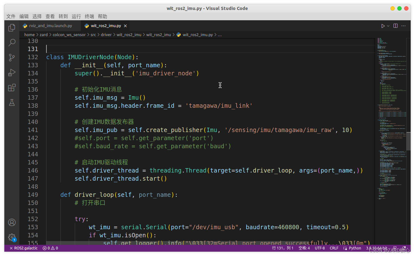The width and height of the screenshot is (415, 256).
Task: Click the red window control button
Action: point(406,8)
